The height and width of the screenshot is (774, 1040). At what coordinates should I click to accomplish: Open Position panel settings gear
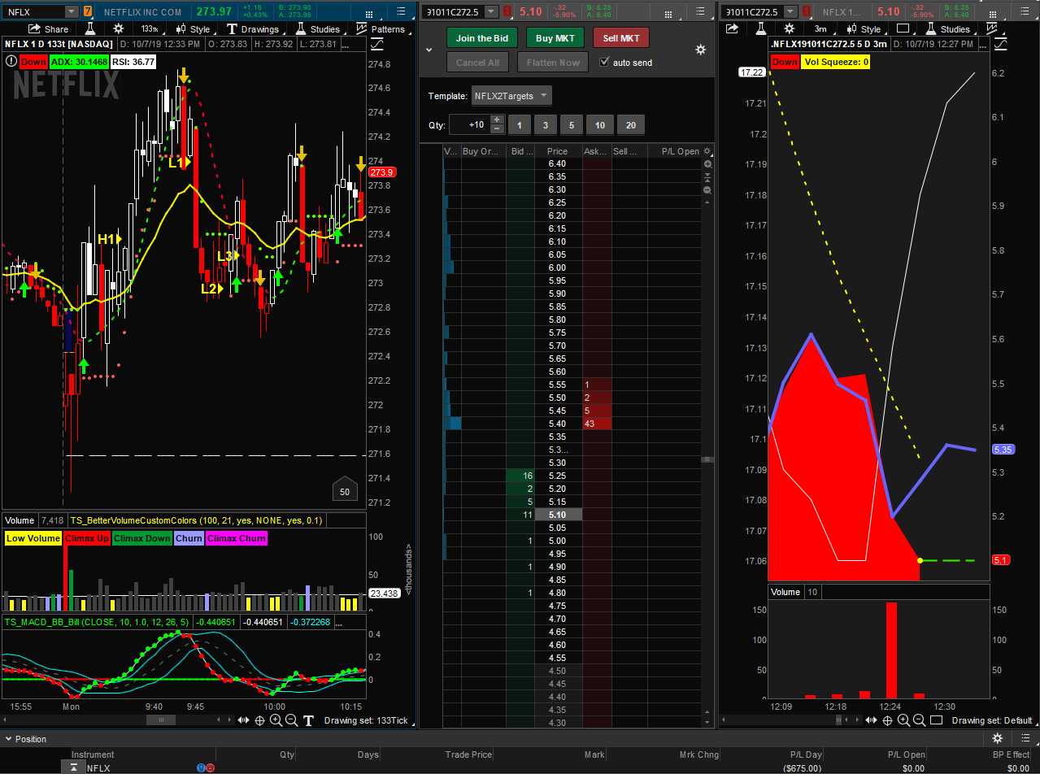pyautogui.click(x=998, y=738)
